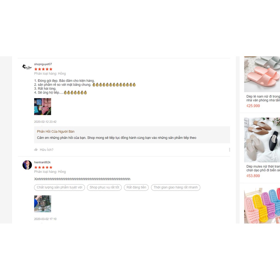
Task: Open shopnguyet07's profile avatar
Action: click(27, 67)
